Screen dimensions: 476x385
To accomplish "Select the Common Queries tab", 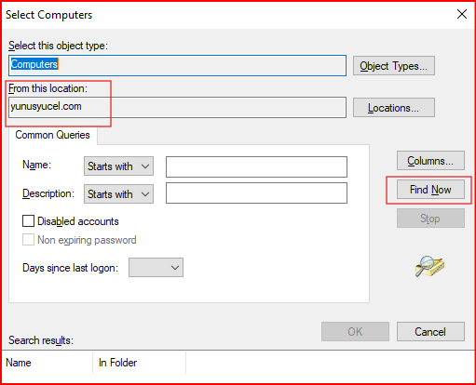I will 52,135.
